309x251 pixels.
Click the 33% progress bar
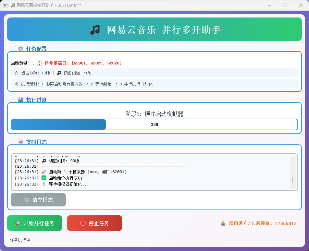pos(154,124)
